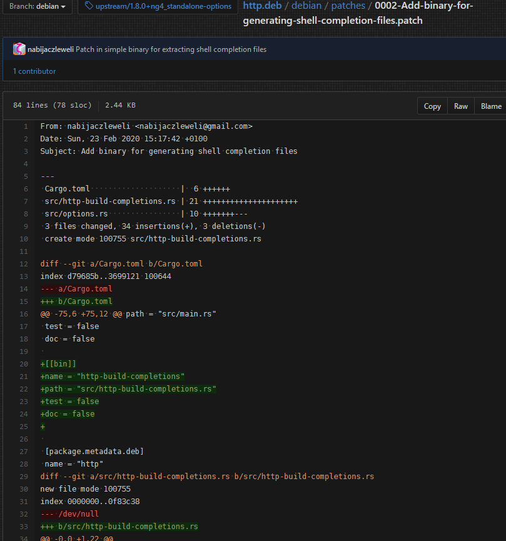
Task: Click line number 20 beside +[[bin]]
Action: [24, 364]
